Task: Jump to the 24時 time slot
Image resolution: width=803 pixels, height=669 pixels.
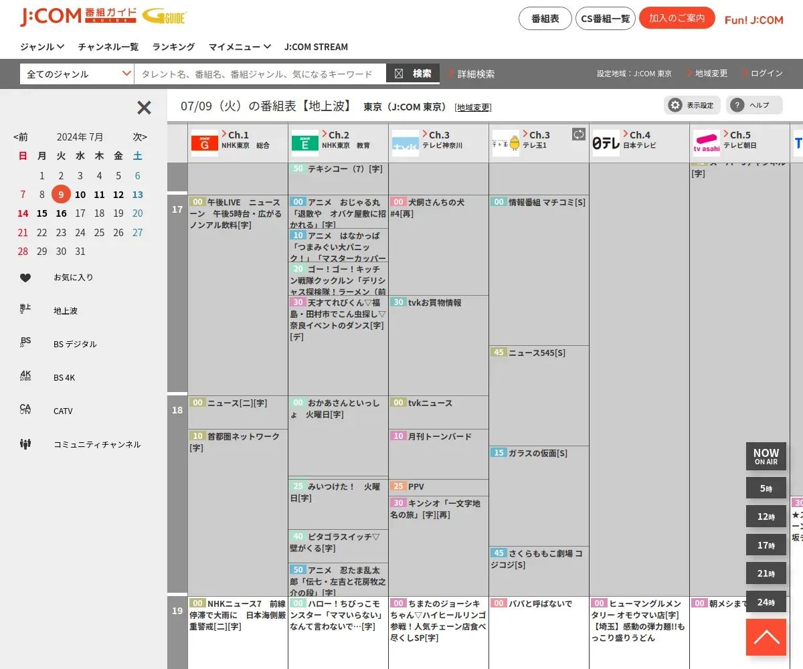Action: point(766,602)
